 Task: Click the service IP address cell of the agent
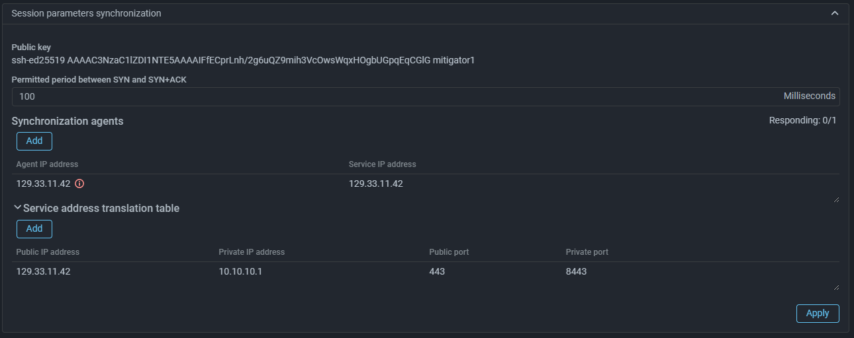coord(376,184)
